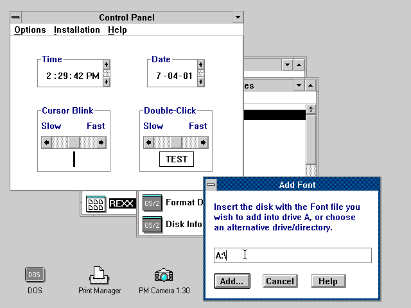Decrease the Date value with down arrow
Image resolution: width=411 pixels, height=308 pixels.
click(201, 81)
